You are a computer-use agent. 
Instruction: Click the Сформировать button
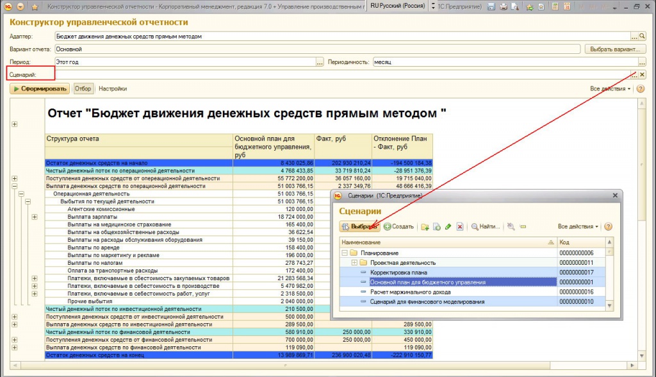[x=40, y=89]
